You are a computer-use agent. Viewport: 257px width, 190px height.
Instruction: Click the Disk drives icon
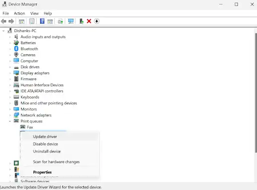[x=16, y=67]
